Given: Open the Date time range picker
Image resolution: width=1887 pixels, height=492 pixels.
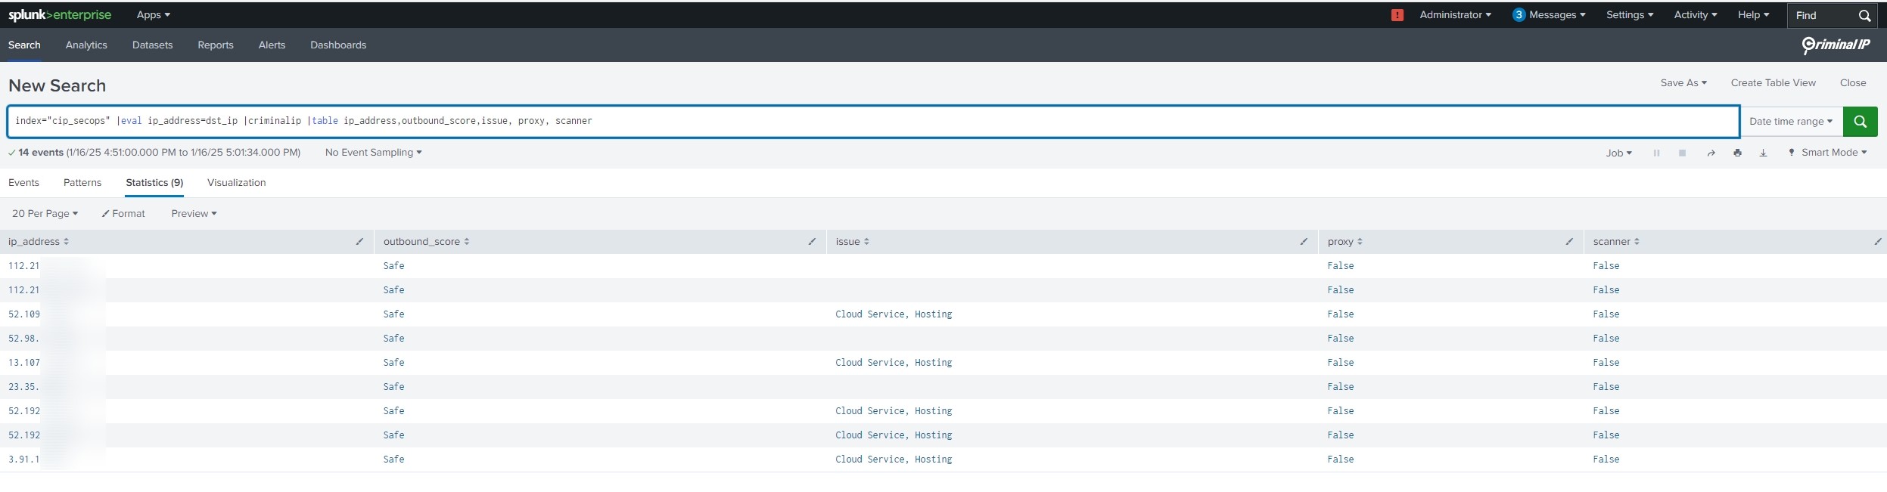Looking at the screenshot, I should (1791, 122).
